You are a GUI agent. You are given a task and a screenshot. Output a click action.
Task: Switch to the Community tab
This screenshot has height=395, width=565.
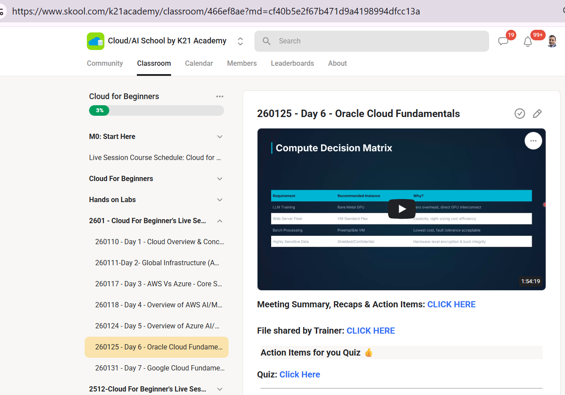pos(105,63)
